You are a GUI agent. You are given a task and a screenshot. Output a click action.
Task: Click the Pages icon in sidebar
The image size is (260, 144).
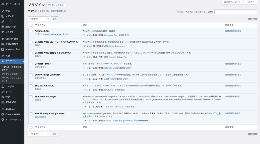tap(3, 27)
